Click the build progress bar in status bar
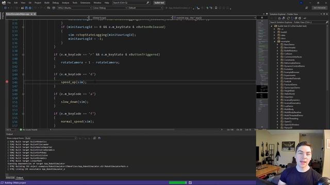 pyautogui.click(x=177, y=183)
